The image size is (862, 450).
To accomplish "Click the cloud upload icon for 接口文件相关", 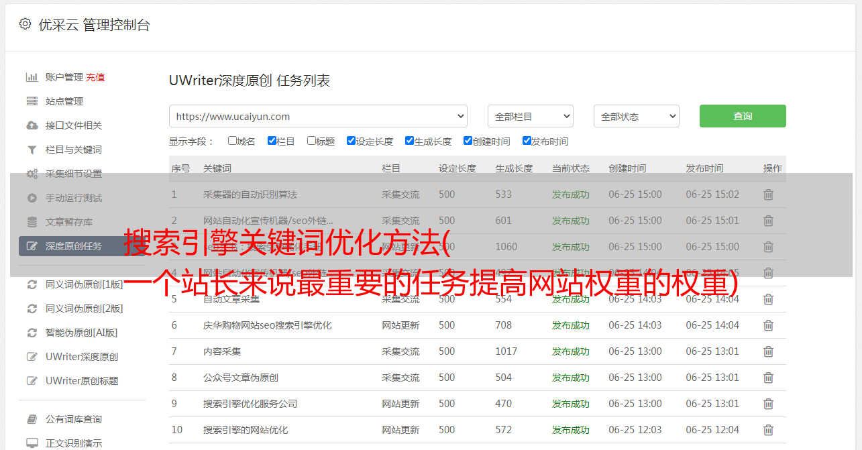I will [x=32, y=125].
